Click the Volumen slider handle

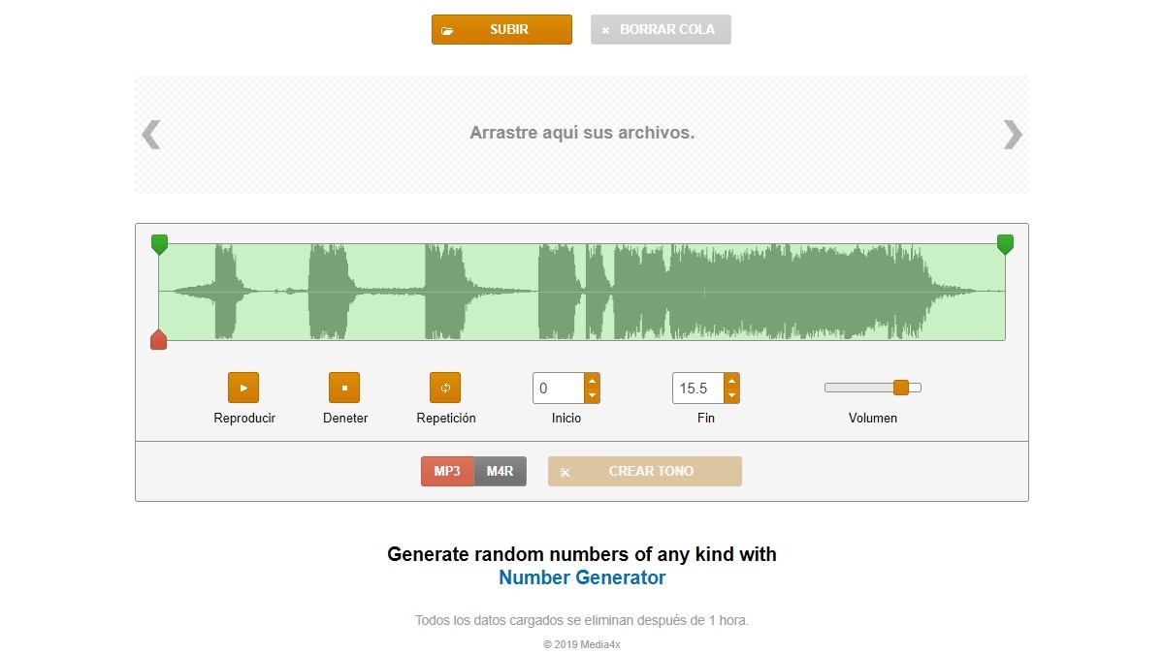pyautogui.click(x=901, y=388)
